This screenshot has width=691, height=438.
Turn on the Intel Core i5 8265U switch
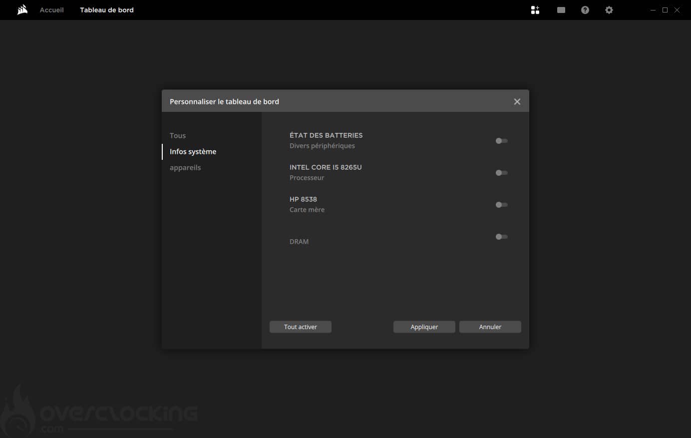(x=501, y=173)
